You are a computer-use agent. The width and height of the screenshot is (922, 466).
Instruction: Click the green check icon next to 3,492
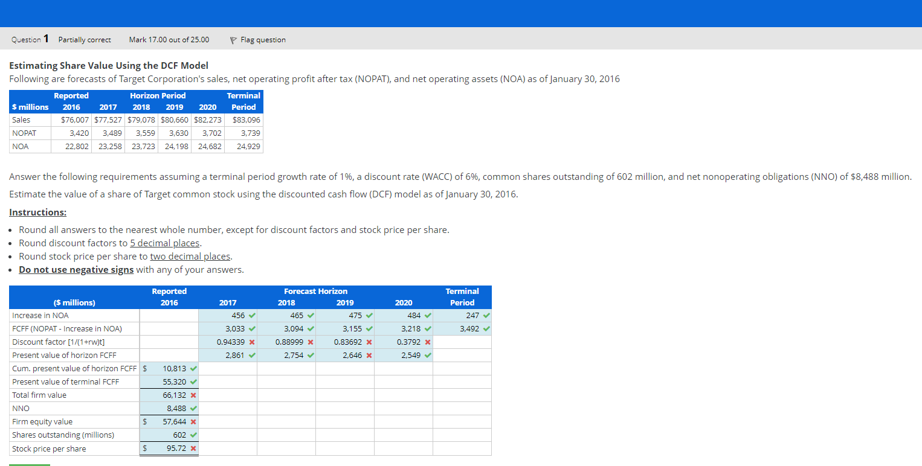[486, 328]
